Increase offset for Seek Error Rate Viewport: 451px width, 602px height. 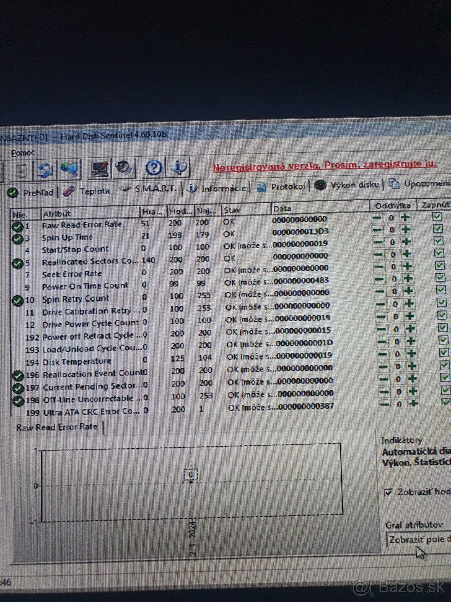408,266
